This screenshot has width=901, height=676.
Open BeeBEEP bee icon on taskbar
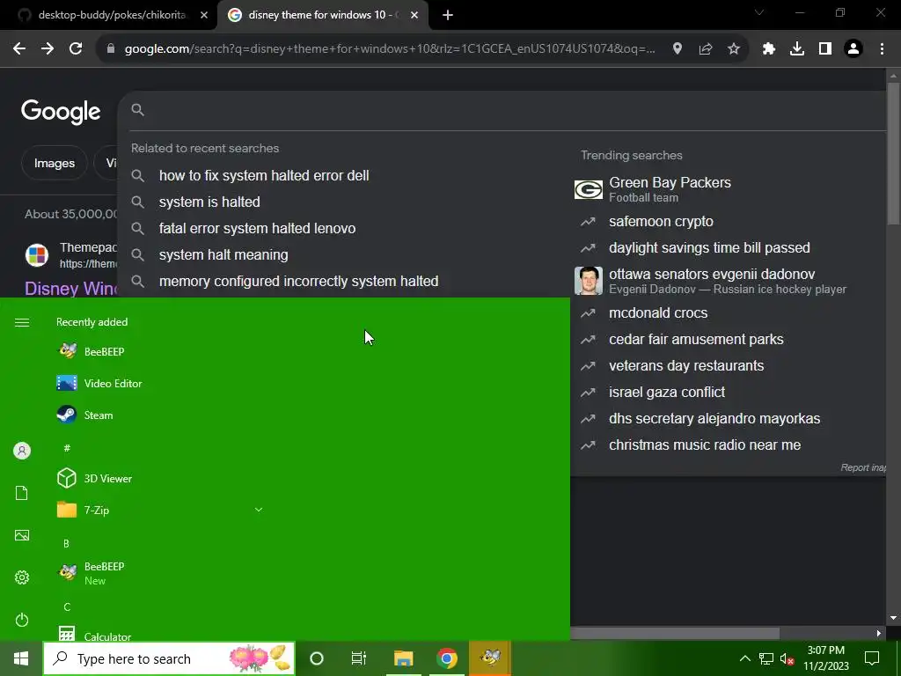tap(490, 658)
